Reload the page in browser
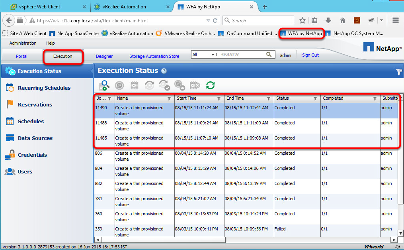This screenshot has height=250, width=404. click(215, 20)
